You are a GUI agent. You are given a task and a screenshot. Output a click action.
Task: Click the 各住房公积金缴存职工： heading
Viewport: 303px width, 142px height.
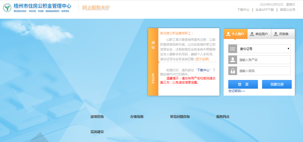(177, 33)
